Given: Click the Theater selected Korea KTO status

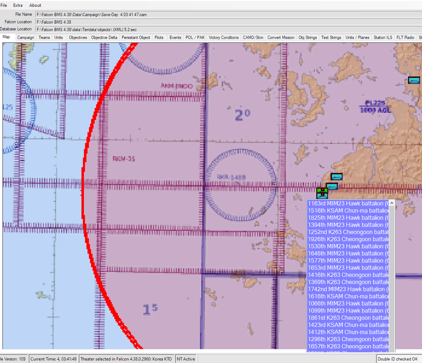Looking at the screenshot, I should (x=126, y=359).
